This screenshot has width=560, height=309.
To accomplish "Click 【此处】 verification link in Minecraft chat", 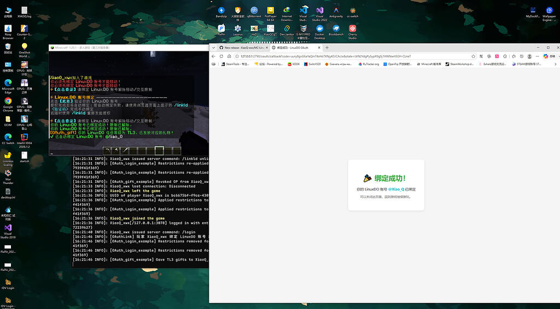I will click(x=66, y=101).
